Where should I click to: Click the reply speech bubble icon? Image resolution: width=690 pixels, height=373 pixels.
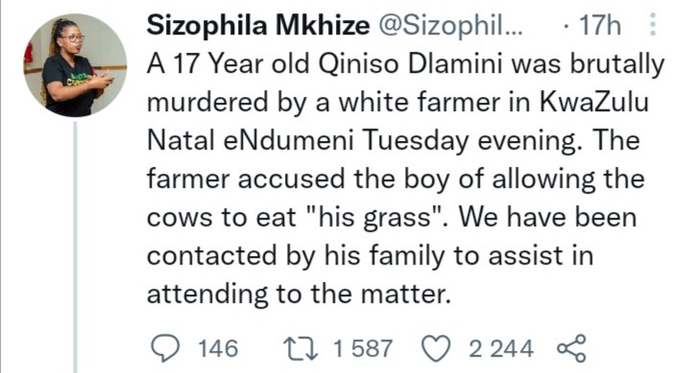[165, 348]
